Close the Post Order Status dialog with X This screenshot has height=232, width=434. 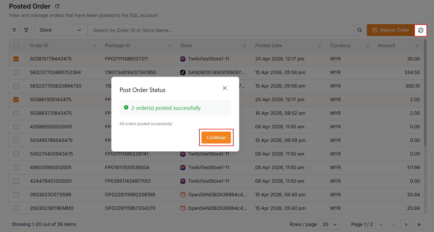(225, 88)
